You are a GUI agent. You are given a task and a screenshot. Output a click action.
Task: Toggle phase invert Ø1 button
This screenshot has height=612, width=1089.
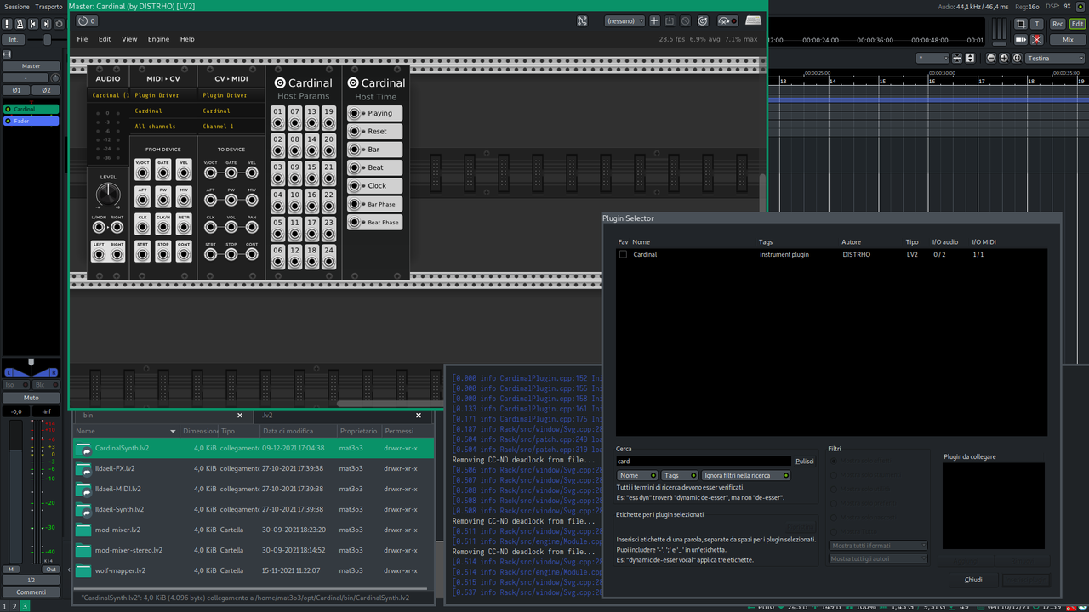pyautogui.click(x=16, y=90)
